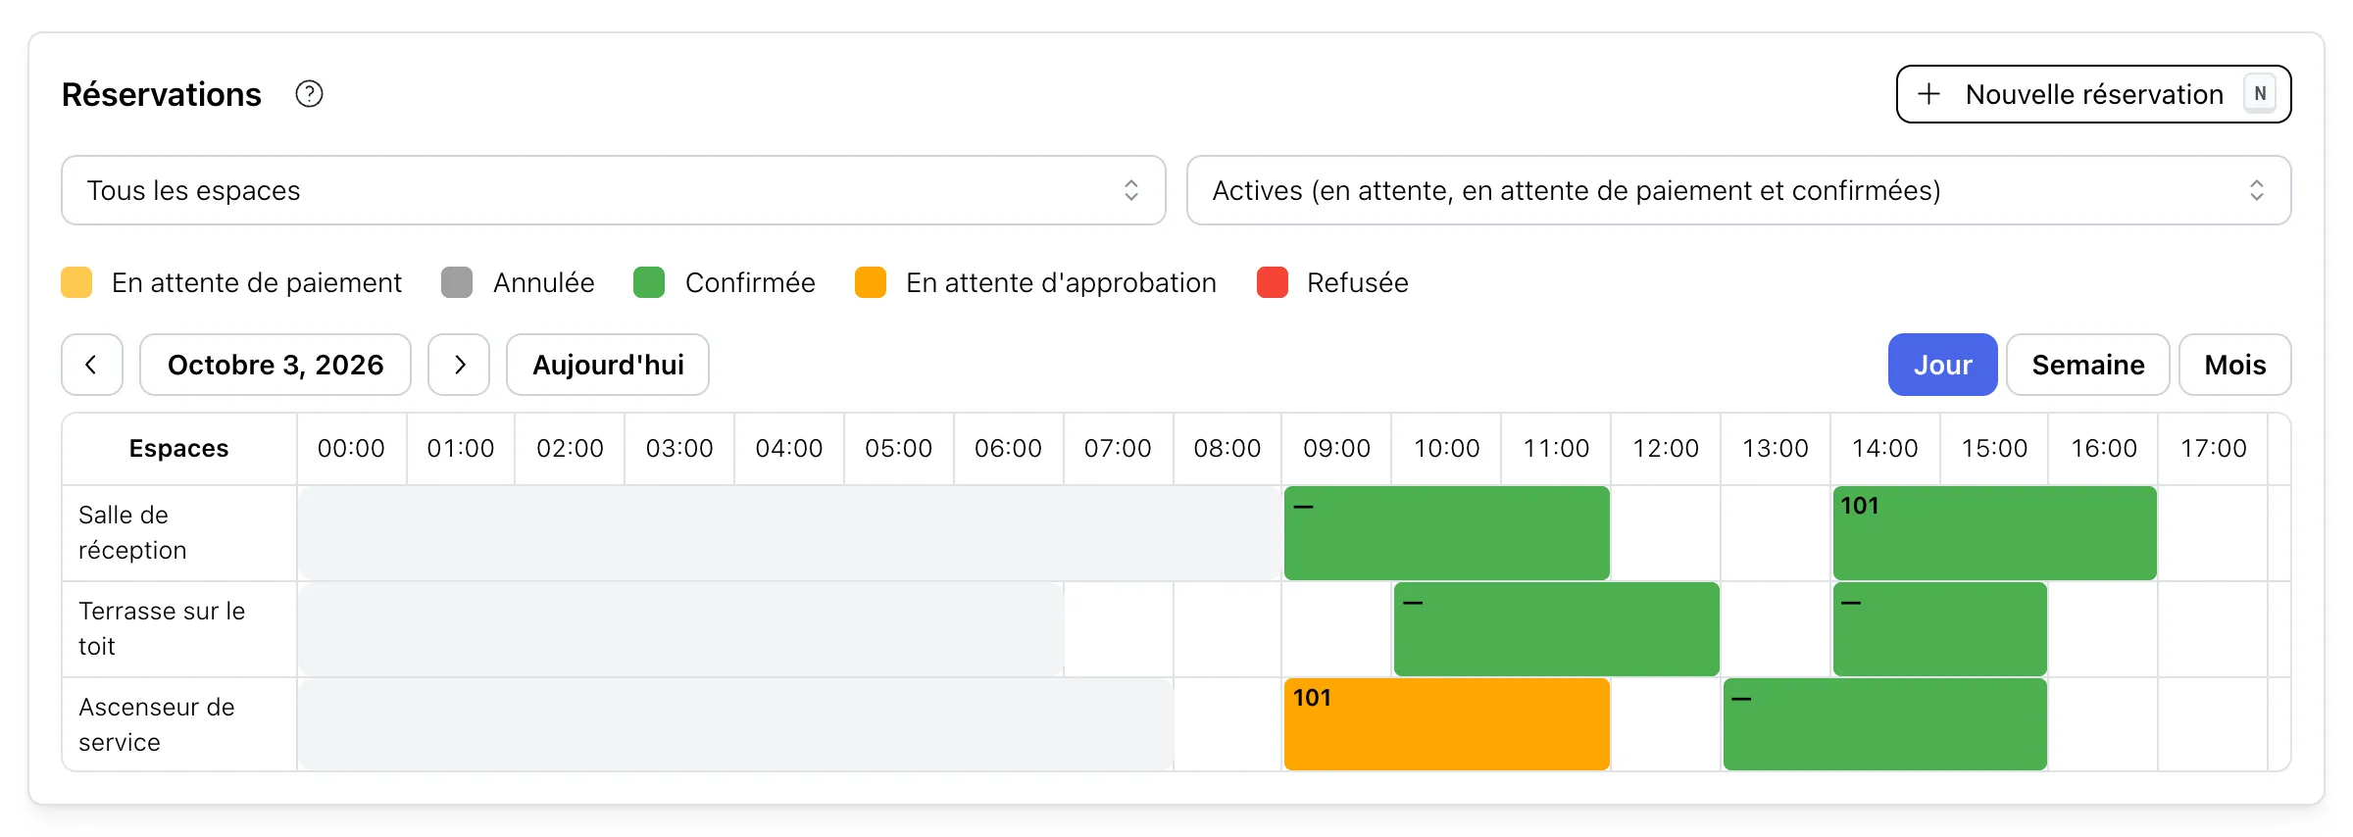The height and width of the screenshot is (837, 2353).
Task: Open Salle de réception 09:00 confirmed booking
Action: (1447, 533)
